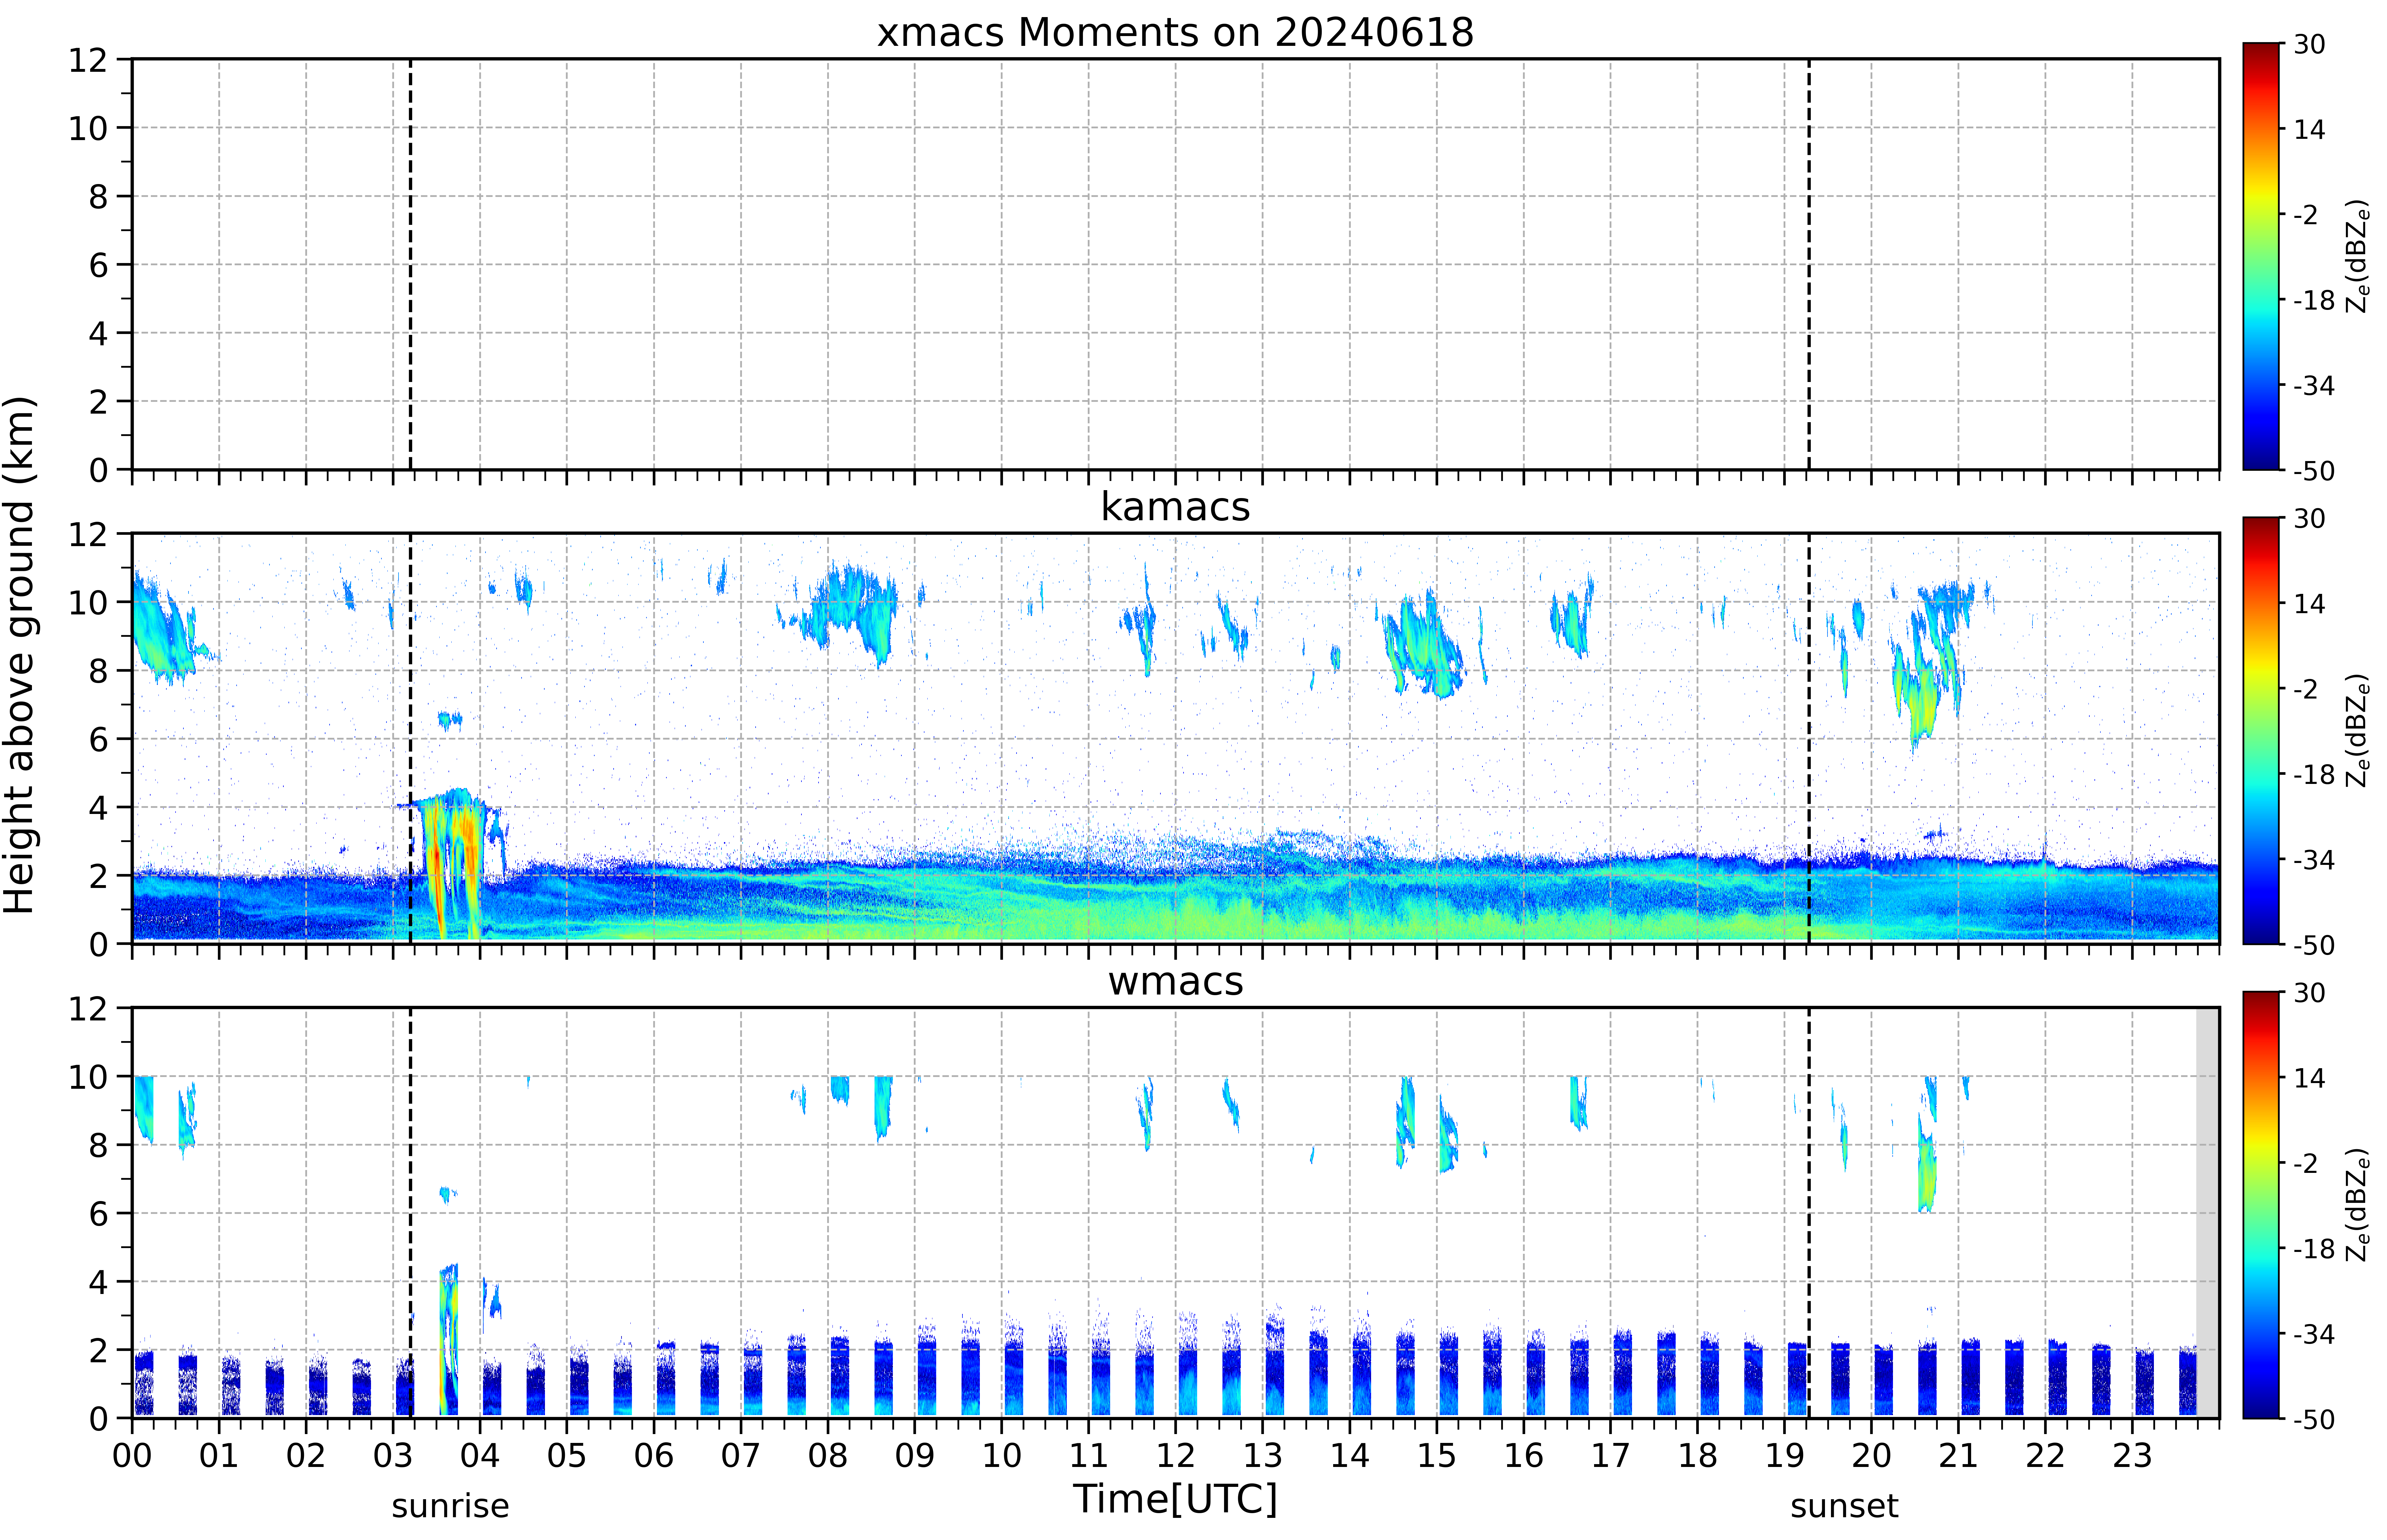Image resolution: width=2387 pixels, height=1540 pixels.
Task: Click the wmacs panel reflectivity colorbar
Action: (x=2261, y=1205)
